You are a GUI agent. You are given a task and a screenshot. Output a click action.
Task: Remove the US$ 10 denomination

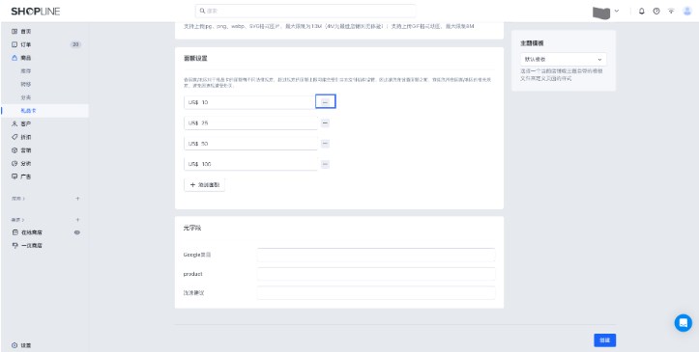pyautogui.click(x=325, y=102)
